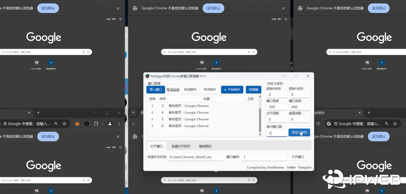Click the MetaMask fox extension icon
This screenshot has width=406, height=194.
click(77, 123)
